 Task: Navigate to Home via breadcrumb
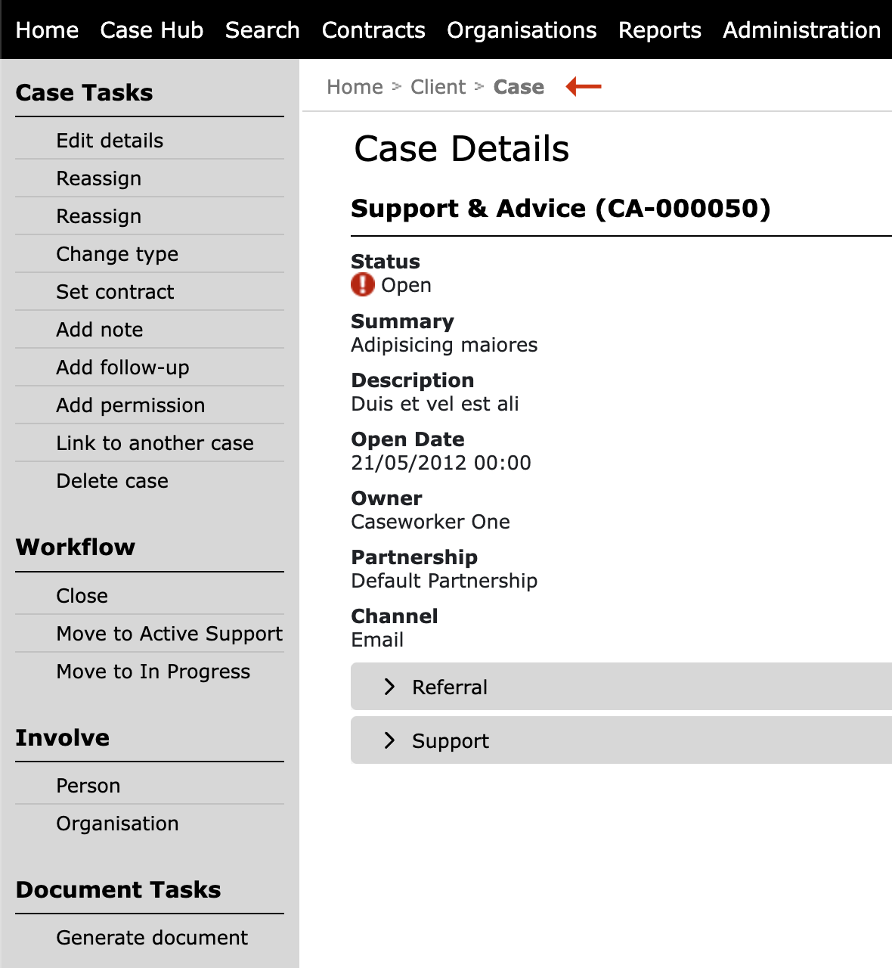tap(355, 87)
